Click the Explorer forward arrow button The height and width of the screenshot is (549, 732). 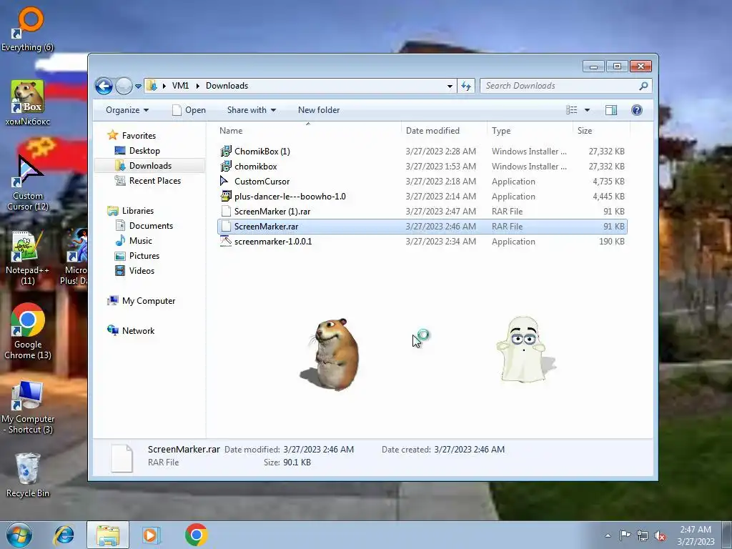pyautogui.click(x=124, y=86)
